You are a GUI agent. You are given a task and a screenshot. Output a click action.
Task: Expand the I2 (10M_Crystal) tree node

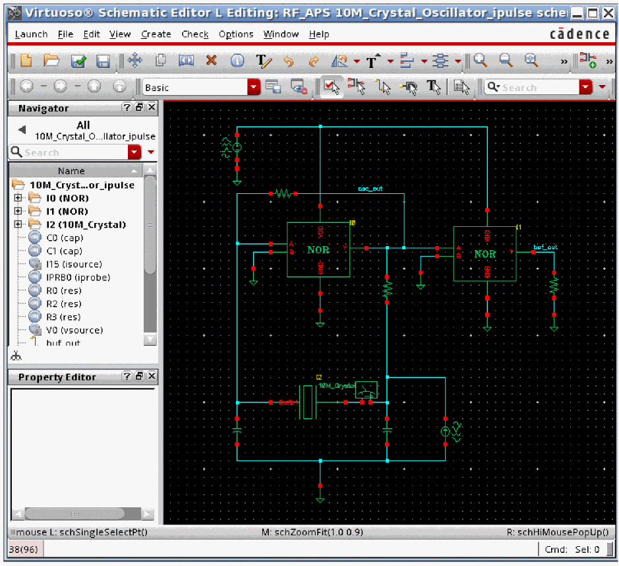(x=18, y=224)
